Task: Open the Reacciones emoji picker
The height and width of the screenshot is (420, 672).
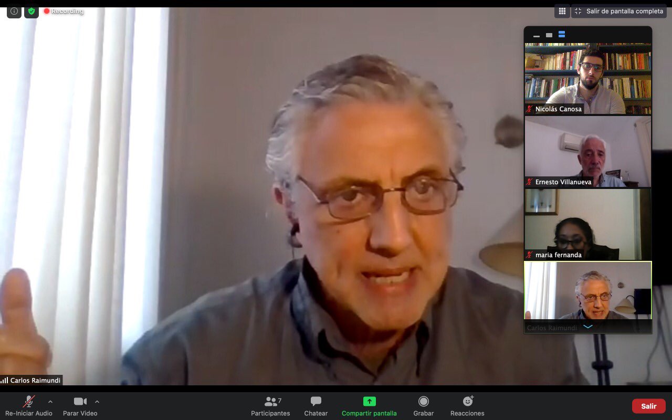Action: pyautogui.click(x=467, y=406)
